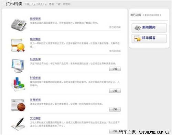The image size is (172, 135).
Task: Click the fountain pen icon for 文化博客
Action: [x=18, y=124]
